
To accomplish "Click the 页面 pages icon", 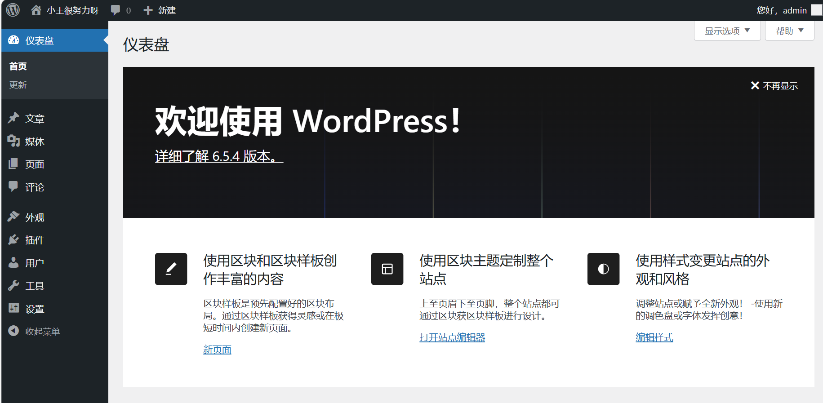I will click(13, 164).
